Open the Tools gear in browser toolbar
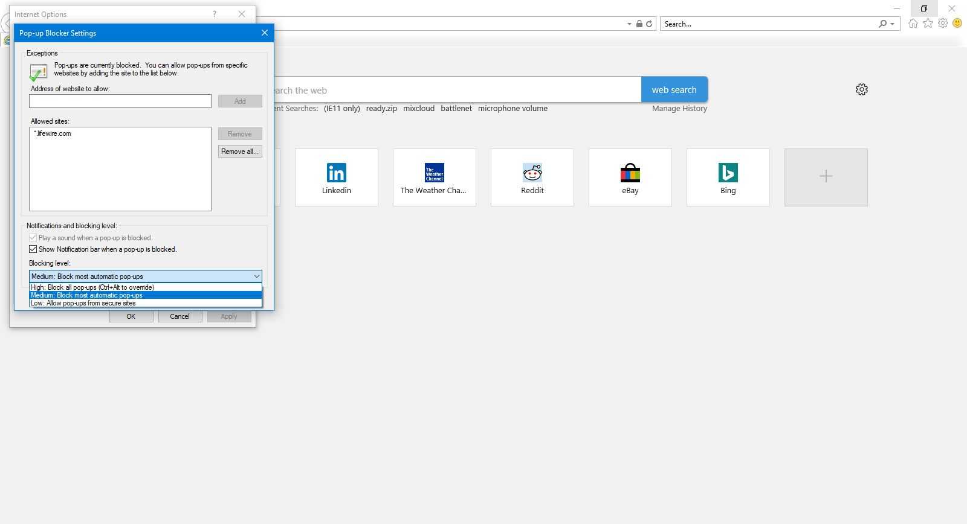The width and height of the screenshot is (967, 524). [x=943, y=24]
